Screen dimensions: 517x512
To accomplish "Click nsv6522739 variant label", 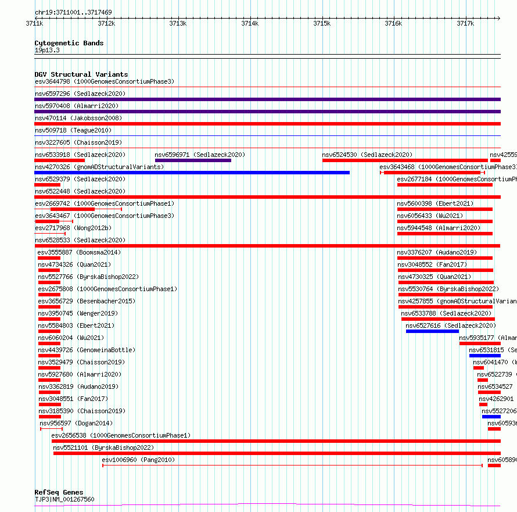I will pyautogui.click(x=497, y=374).
